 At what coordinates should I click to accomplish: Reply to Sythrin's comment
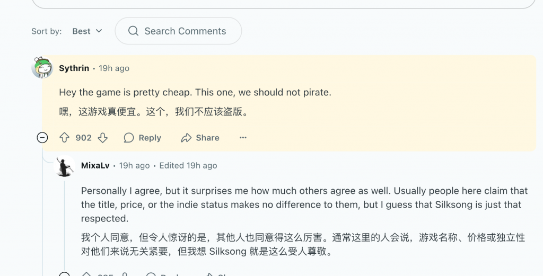pyautogui.click(x=143, y=138)
